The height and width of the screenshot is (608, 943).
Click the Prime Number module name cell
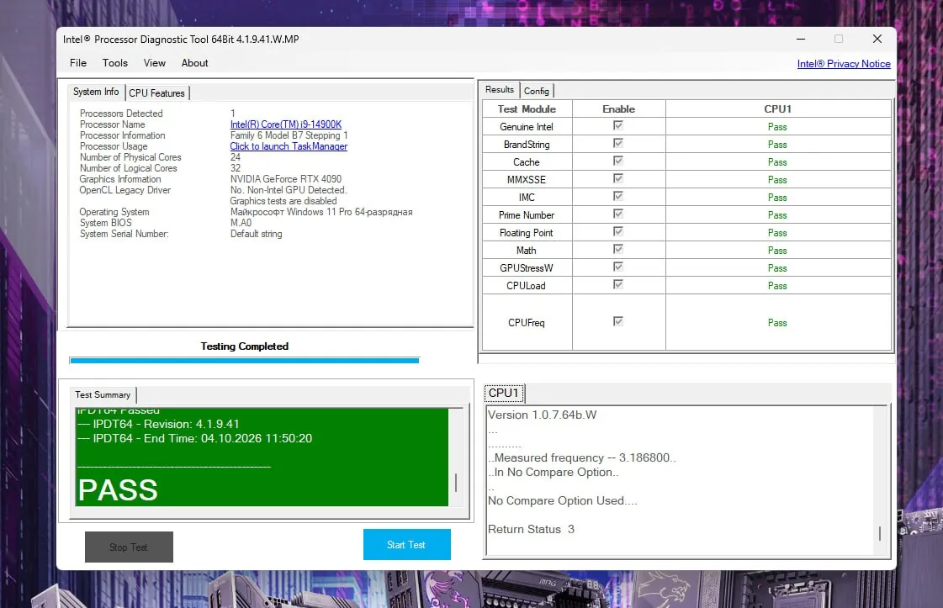tap(527, 215)
